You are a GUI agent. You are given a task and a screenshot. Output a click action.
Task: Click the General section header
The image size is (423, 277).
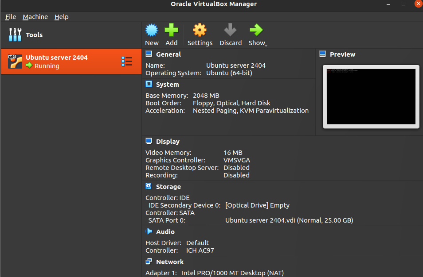pos(168,54)
